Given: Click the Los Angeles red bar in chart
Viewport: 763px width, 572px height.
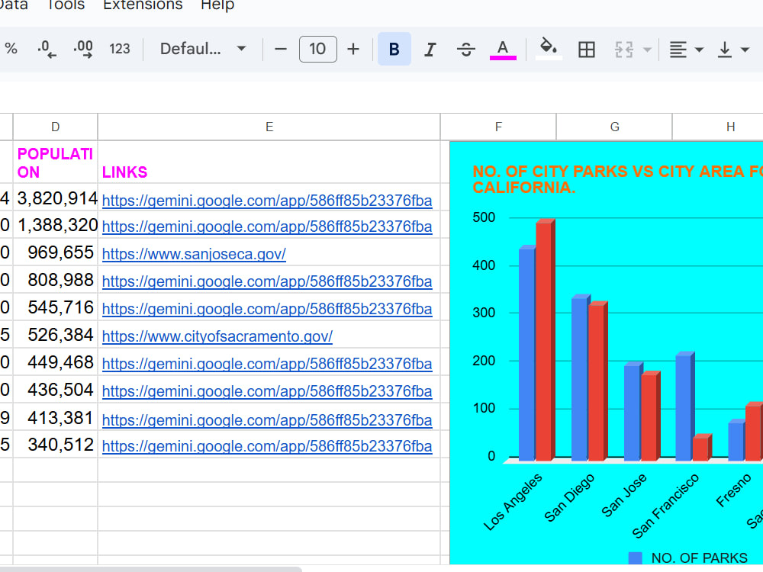Looking at the screenshot, I should [545, 340].
